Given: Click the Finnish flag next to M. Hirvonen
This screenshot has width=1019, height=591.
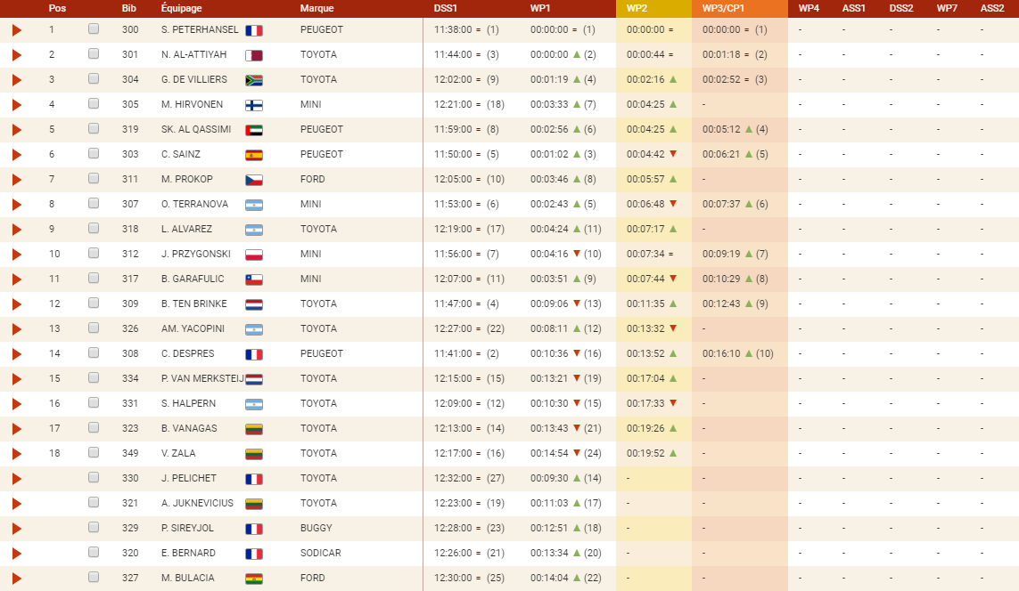Looking at the screenshot, I should [253, 105].
